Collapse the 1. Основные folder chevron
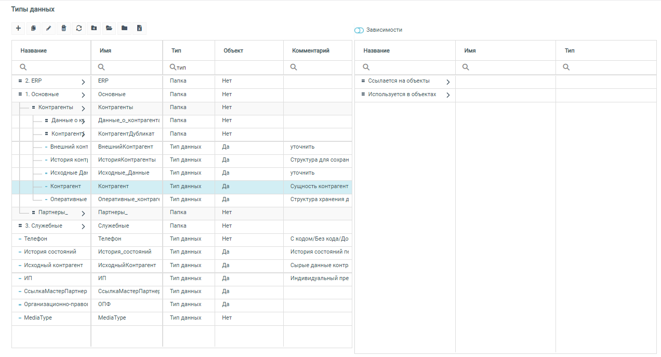This screenshot has height=357, width=661. [83, 95]
